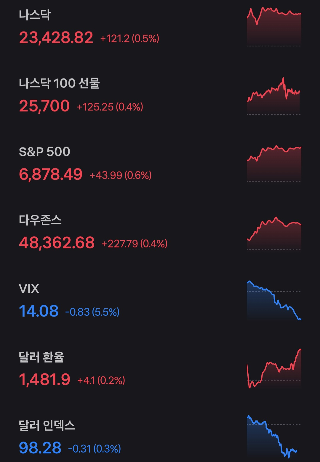The width and height of the screenshot is (320, 462).
Task: Open the 나스닥 100 선물 title
Action: (59, 84)
